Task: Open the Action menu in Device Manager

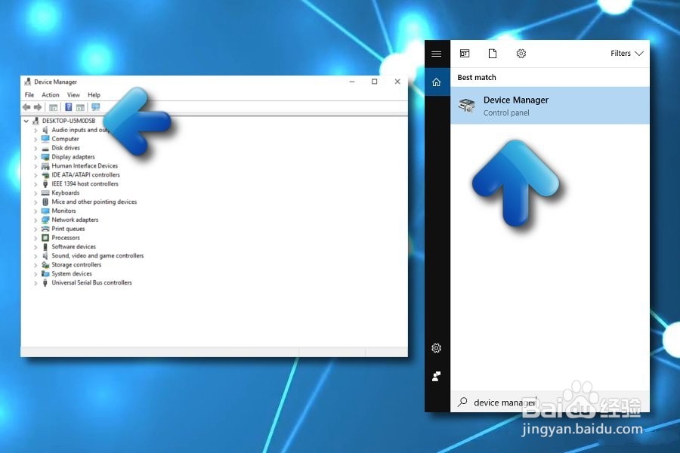Action: pos(51,94)
